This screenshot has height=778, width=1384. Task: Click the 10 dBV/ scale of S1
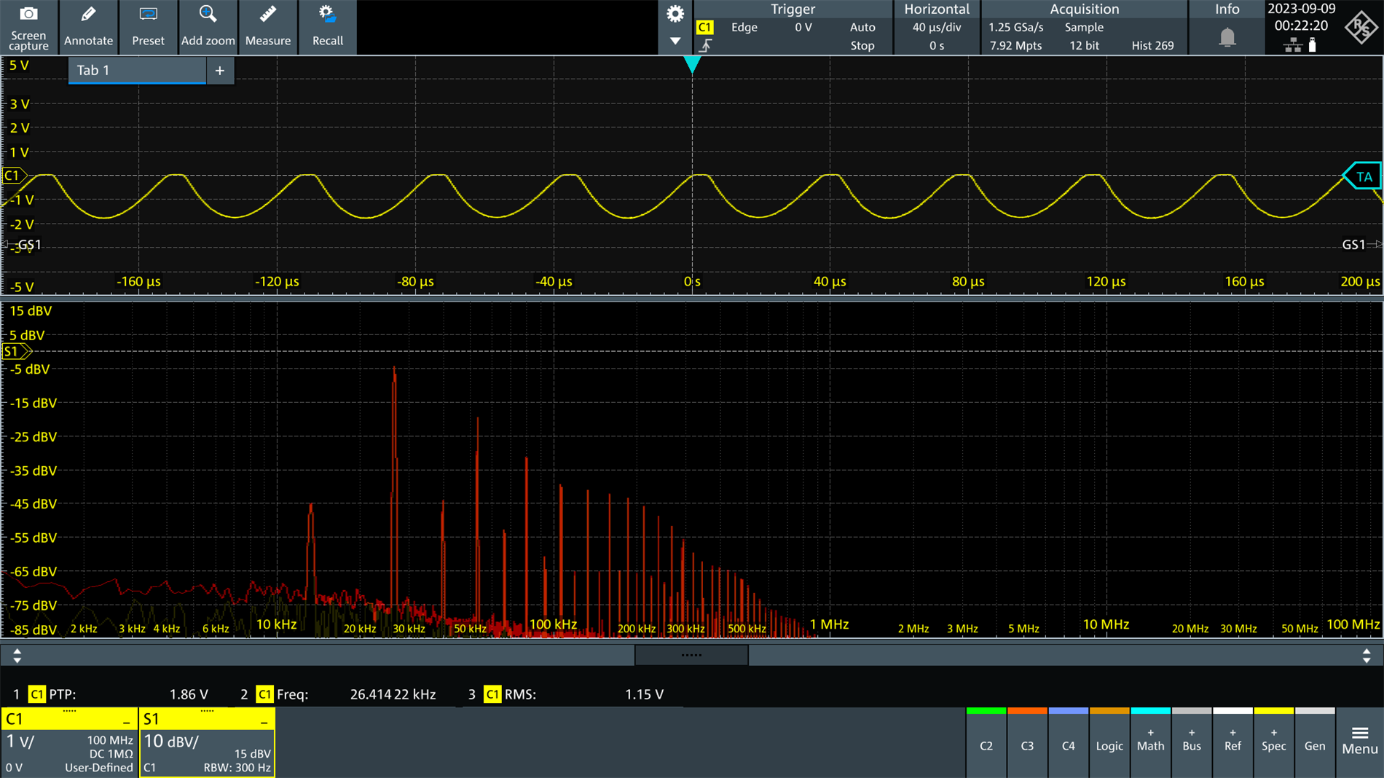tap(171, 742)
